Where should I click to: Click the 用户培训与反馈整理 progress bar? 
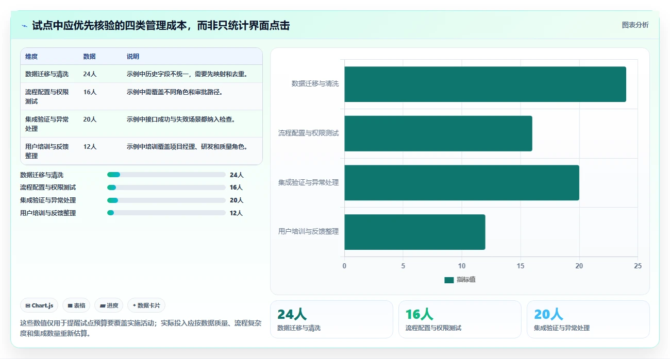166,213
